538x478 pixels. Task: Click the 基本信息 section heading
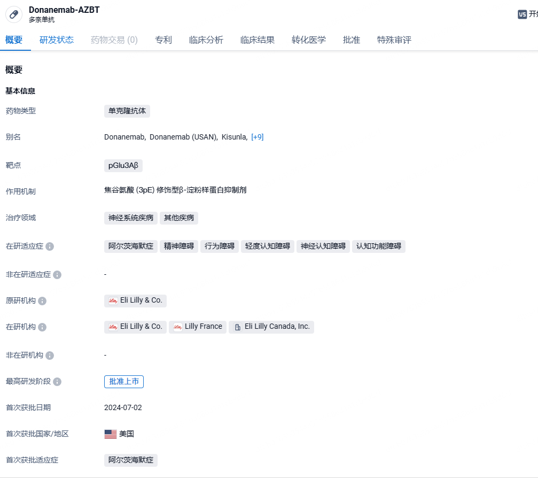[20, 91]
